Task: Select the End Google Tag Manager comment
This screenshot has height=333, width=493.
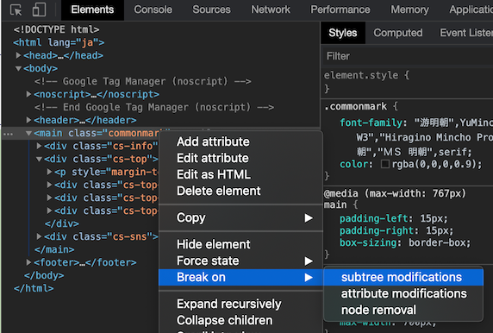Action: (154, 107)
